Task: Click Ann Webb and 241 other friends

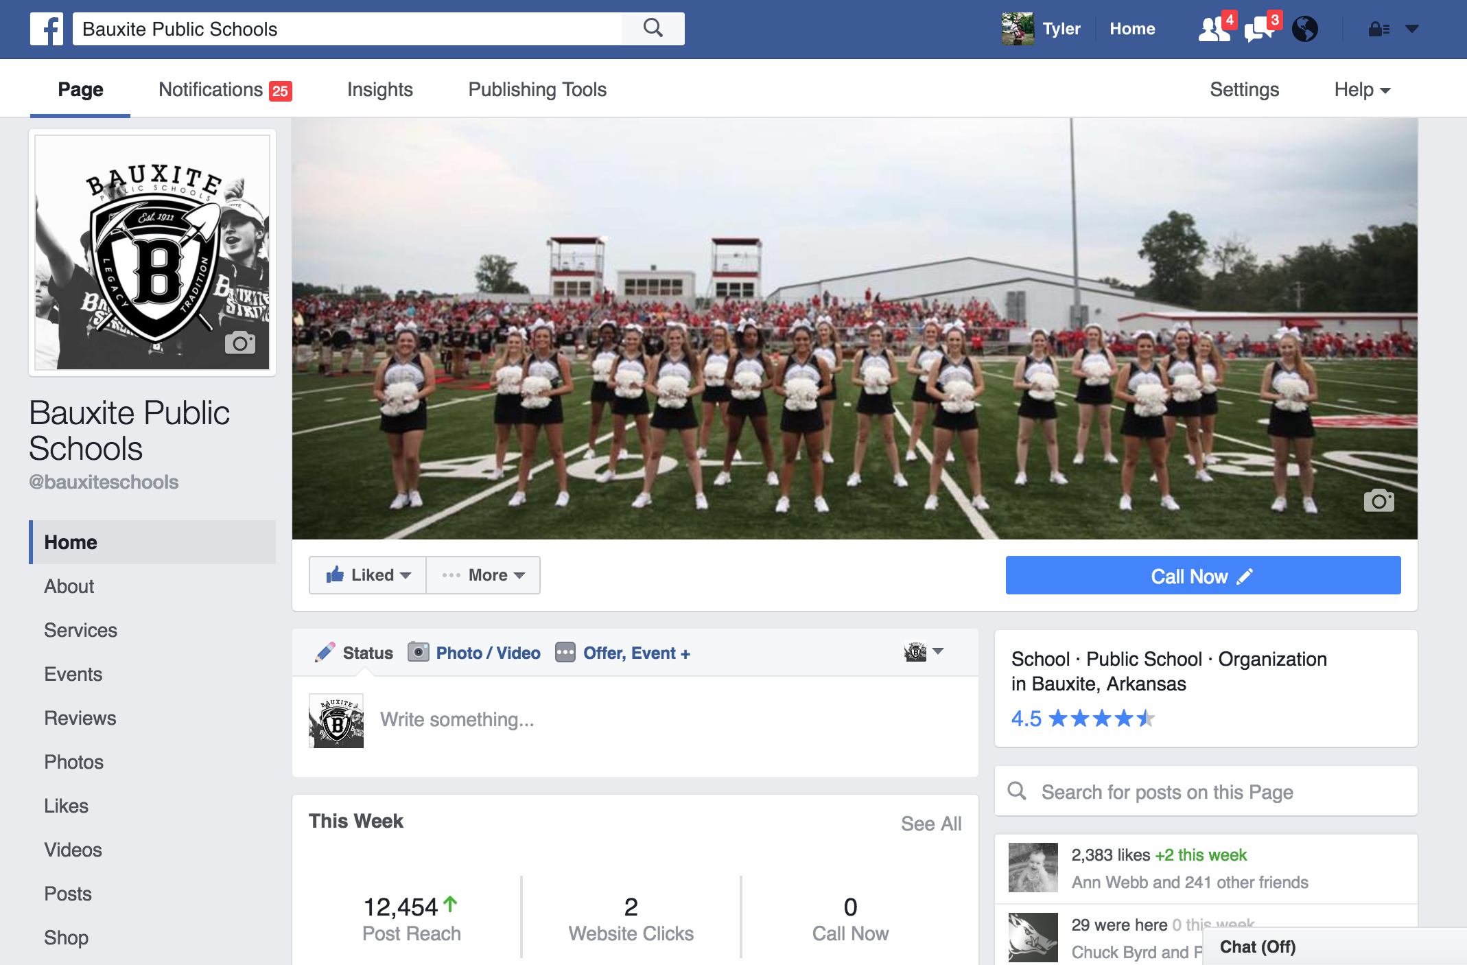Action: (1190, 882)
